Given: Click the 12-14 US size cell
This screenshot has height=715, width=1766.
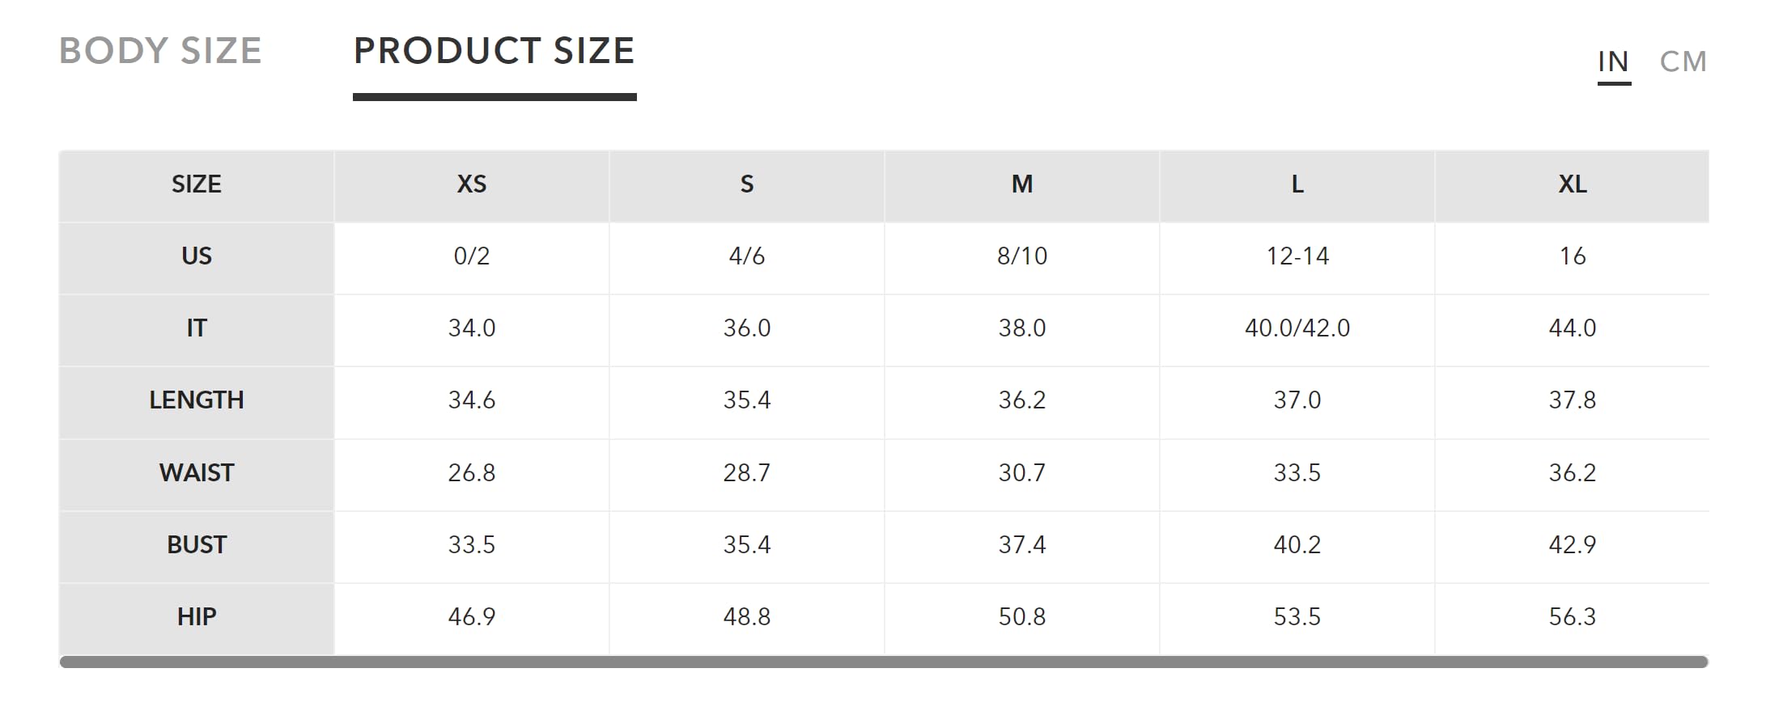Looking at the screenshot, I should tap(1297, 258).
